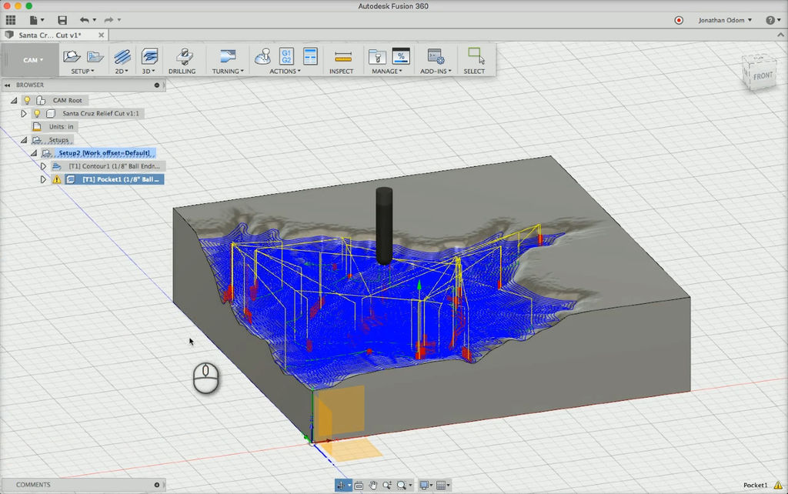Toggle CAM Root lightbulb visibility

[x=27, y=101]
